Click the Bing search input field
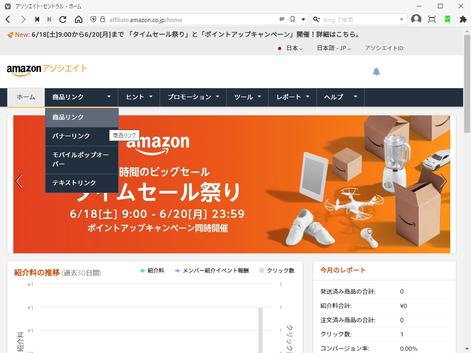This screenshot has height=353, width=471. 360,19
